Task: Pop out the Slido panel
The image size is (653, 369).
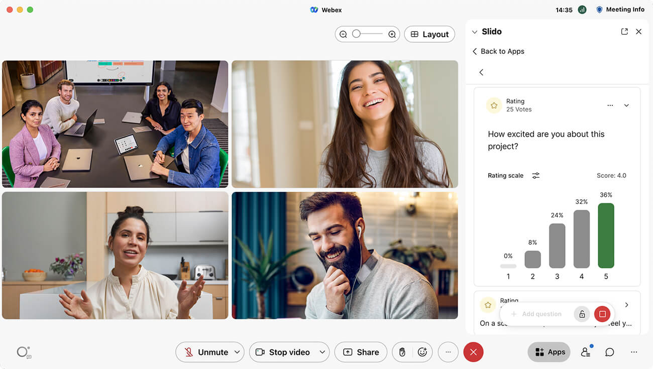Action: pyautogui.click(x=624, y=32)
